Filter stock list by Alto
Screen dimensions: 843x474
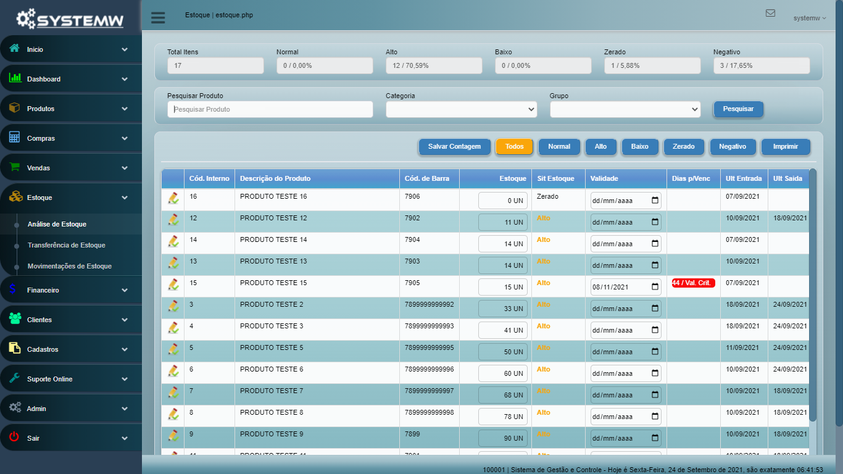(x=600, y=147)
